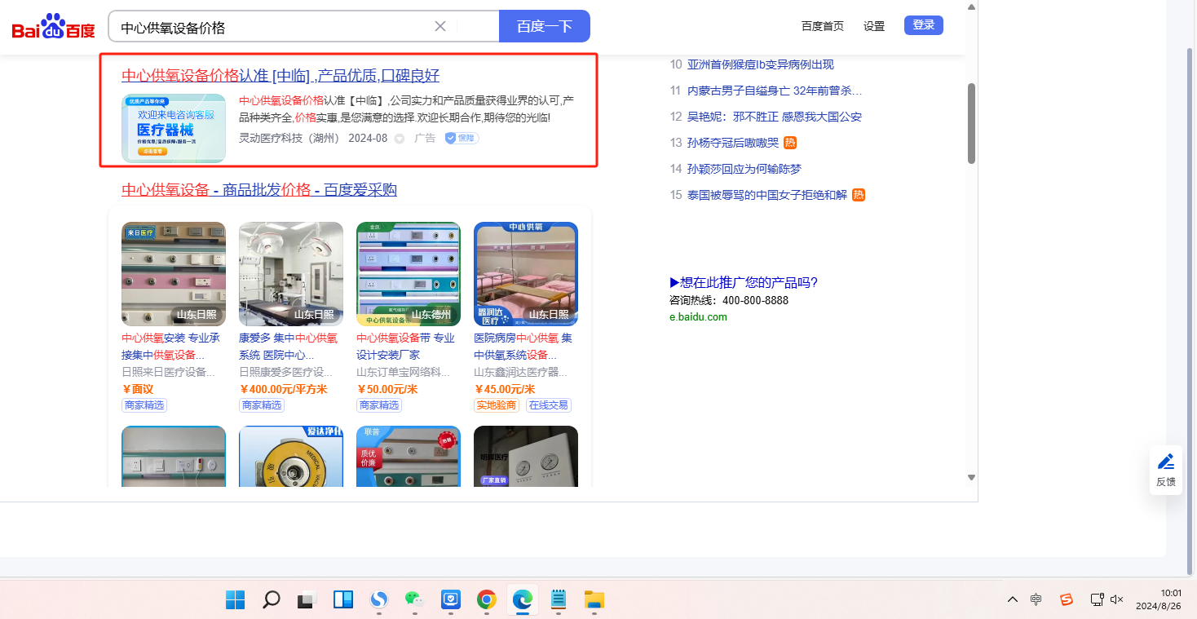Click the scrollbar down arrow on the page
Viewport: 1197px width, 619px height.
[x=971, y=477]
